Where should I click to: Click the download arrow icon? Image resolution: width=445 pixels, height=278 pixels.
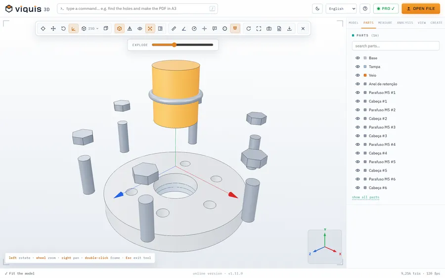pos(289,28)
